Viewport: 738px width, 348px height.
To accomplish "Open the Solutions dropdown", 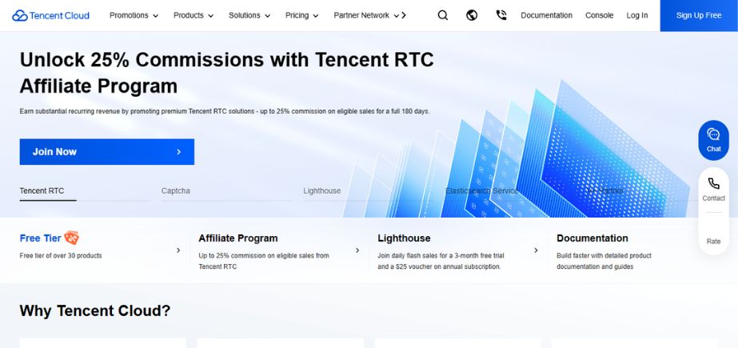I will 249,15.
